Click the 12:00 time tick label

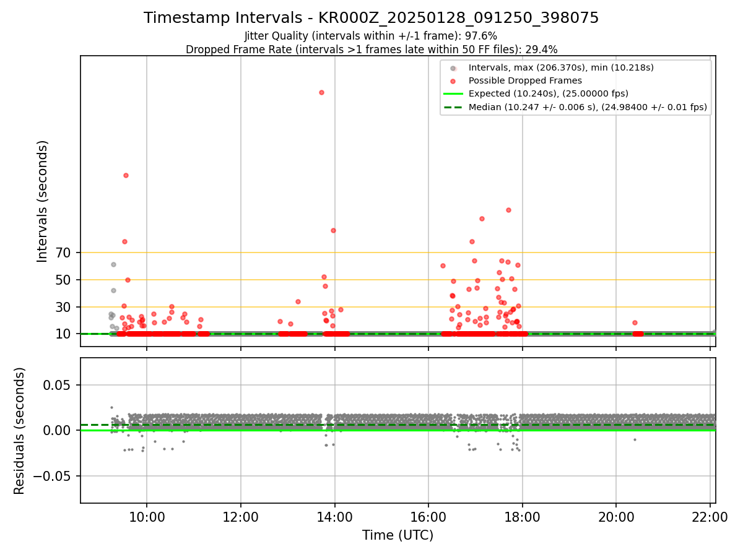(241, 517)
